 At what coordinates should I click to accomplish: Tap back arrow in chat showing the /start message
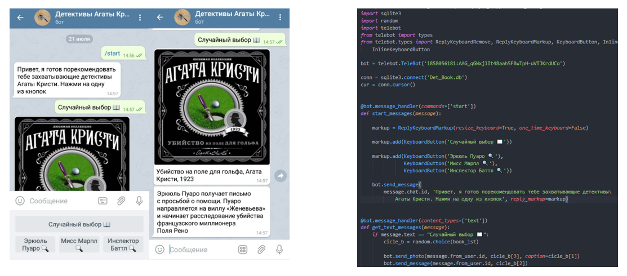coord(20,17)
